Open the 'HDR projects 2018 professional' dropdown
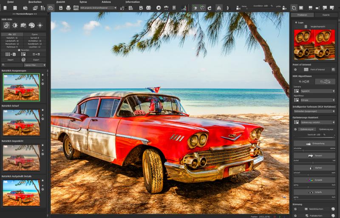This screenshot has height=218, width=340. pos(98,8)
